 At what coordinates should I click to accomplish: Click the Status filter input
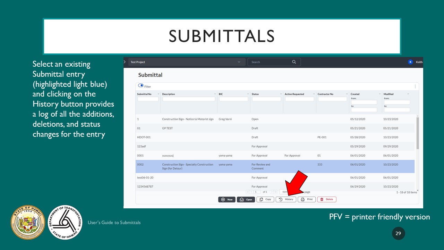point(266,99)
